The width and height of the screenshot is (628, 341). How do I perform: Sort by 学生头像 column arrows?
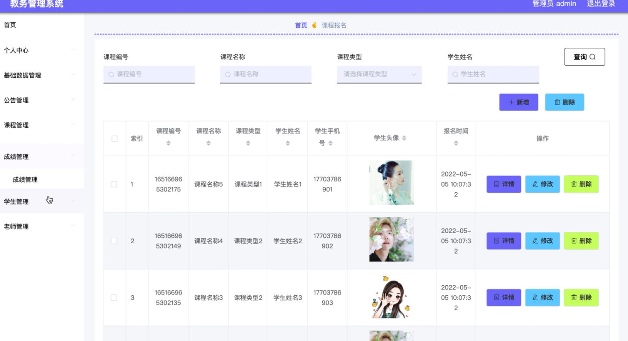pos(404,138)
